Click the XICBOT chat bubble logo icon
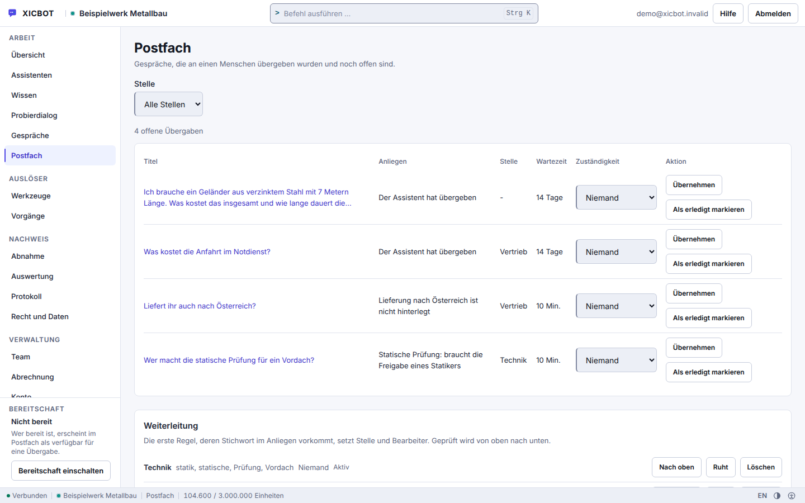This screenshot has width=805, height=503. (12, 13)
